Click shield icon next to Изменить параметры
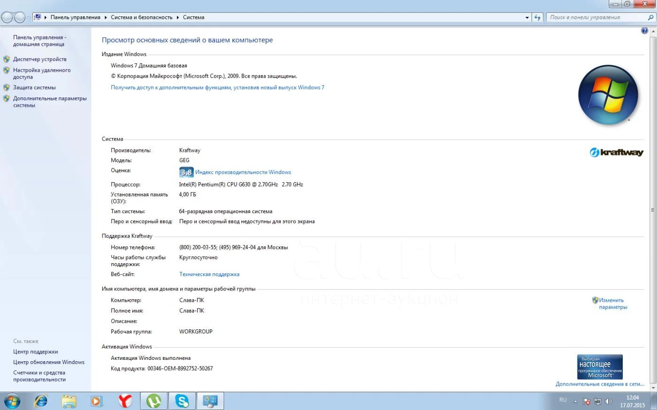 [x=595, y=300]
